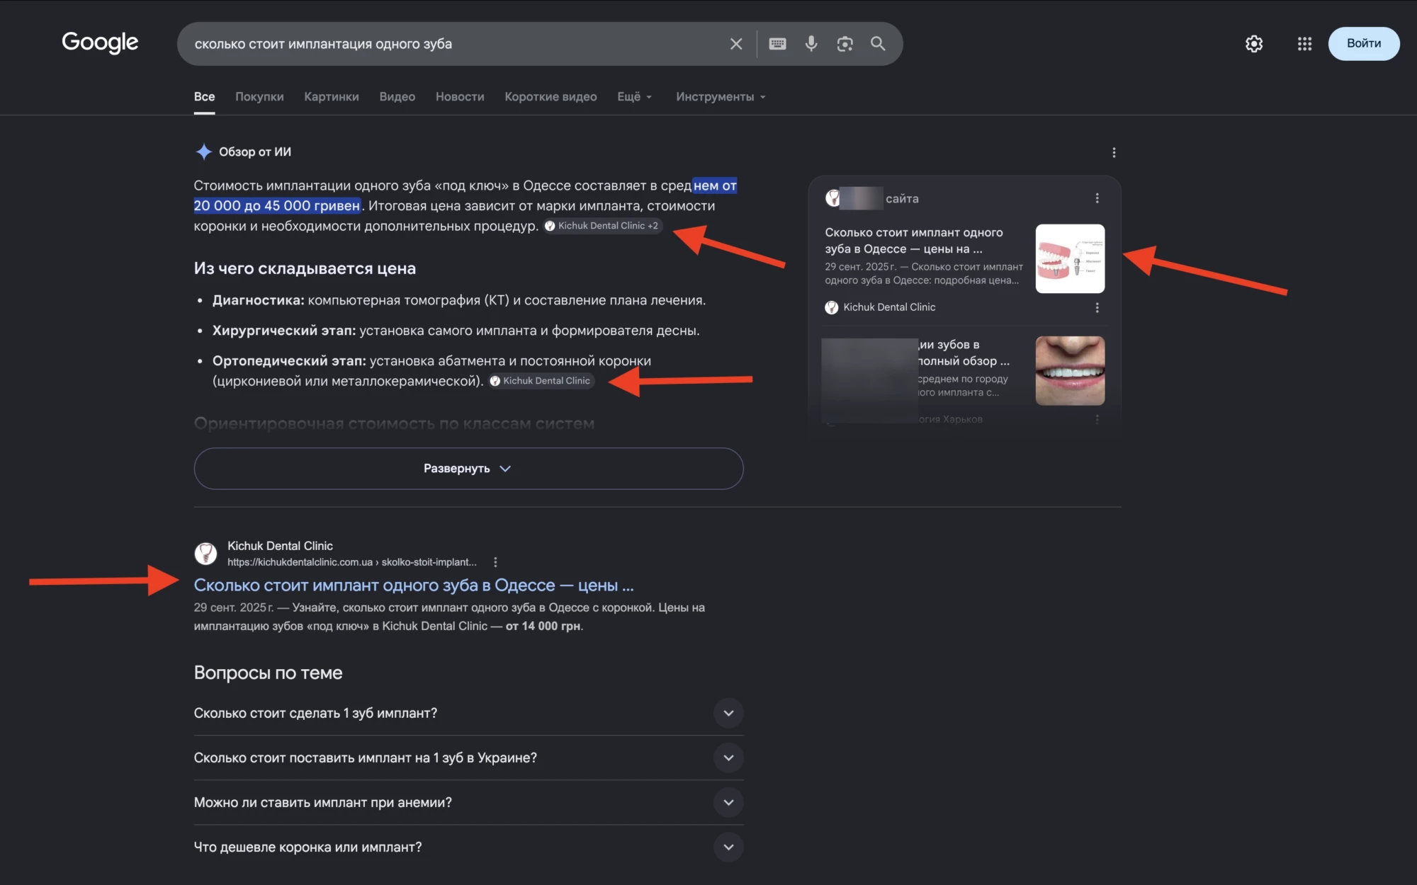The height and width of the screenshot is (885, 1417).
Task: Switch to the Видео tab
Action: [397, 97]
